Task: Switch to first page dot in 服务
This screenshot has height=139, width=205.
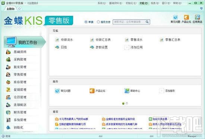Action: click(123, 103)
